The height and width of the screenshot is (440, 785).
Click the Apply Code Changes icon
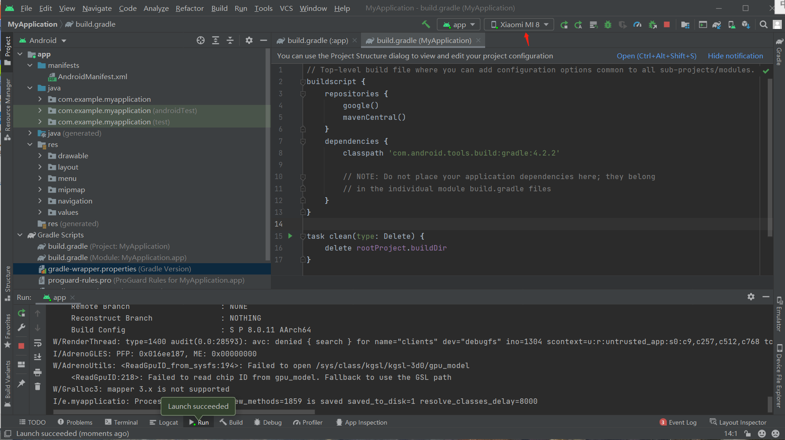click(593, 24)
